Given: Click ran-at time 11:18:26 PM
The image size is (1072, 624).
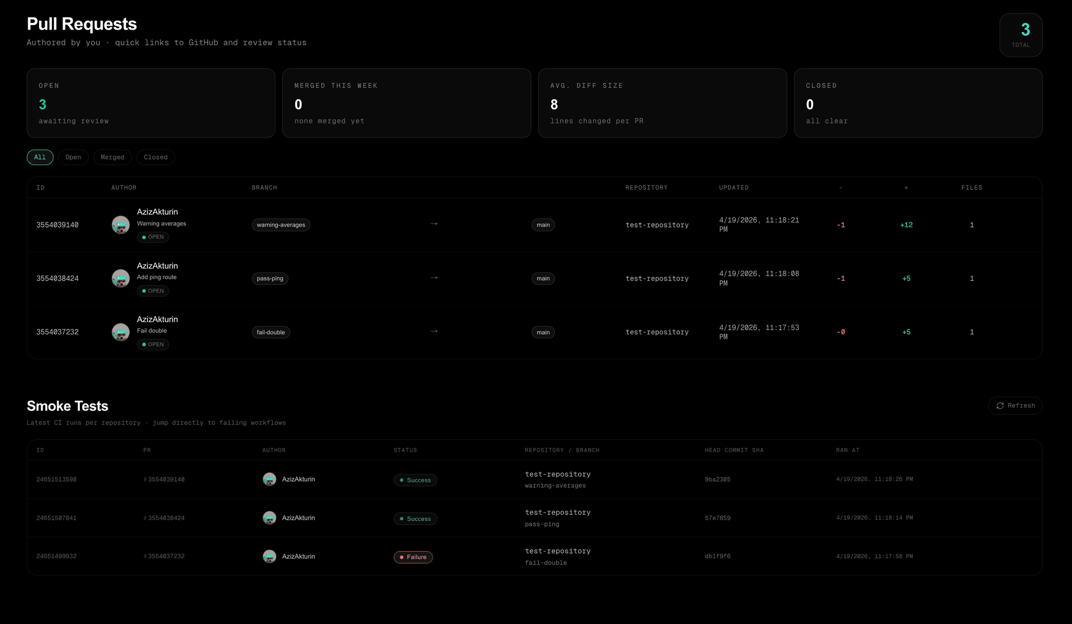Looking at the screenshot, I should click(x=874, y=479).
